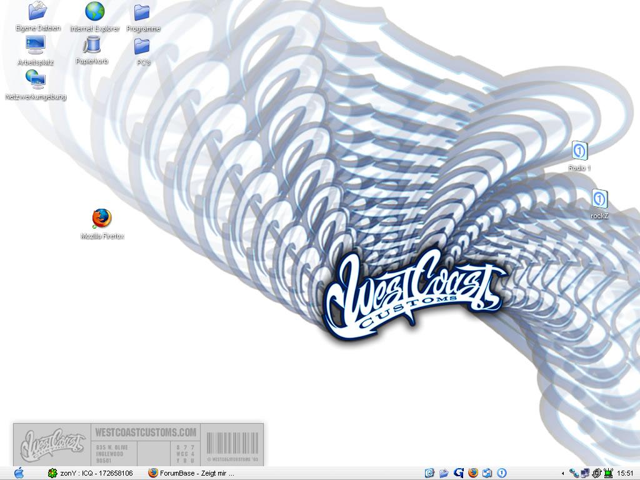The height and width of the screenshot is (480, 640).
Task: Open the PC's folder icon
Action: point(142,46)
